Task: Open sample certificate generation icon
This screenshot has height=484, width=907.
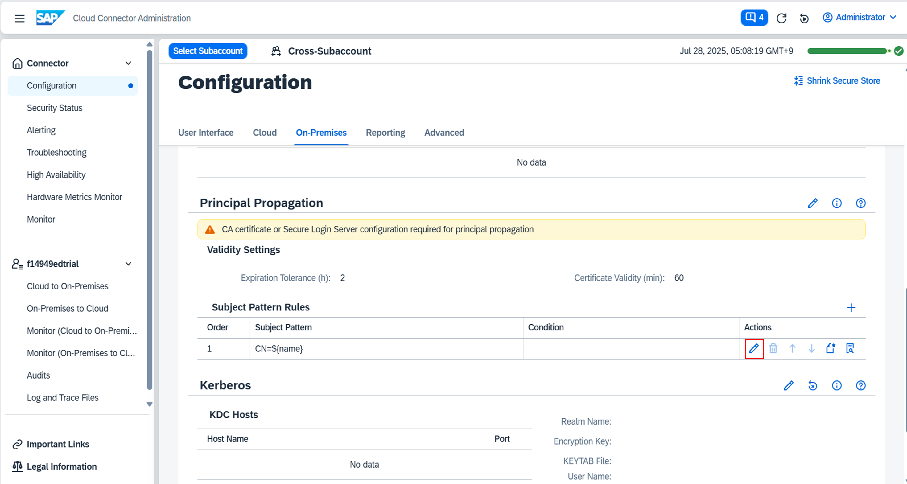Action: [831, 348]
